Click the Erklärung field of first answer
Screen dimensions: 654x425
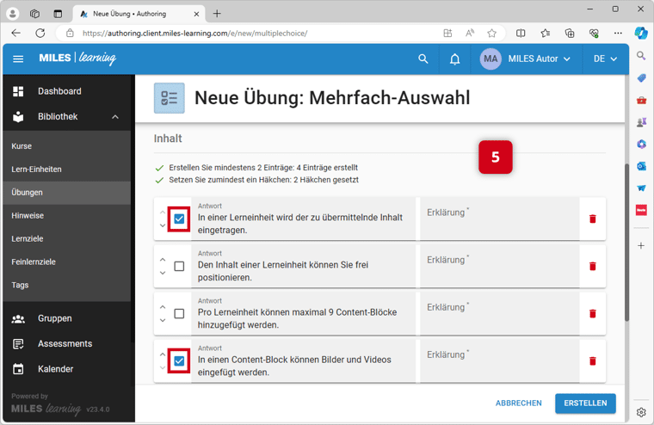495,219
